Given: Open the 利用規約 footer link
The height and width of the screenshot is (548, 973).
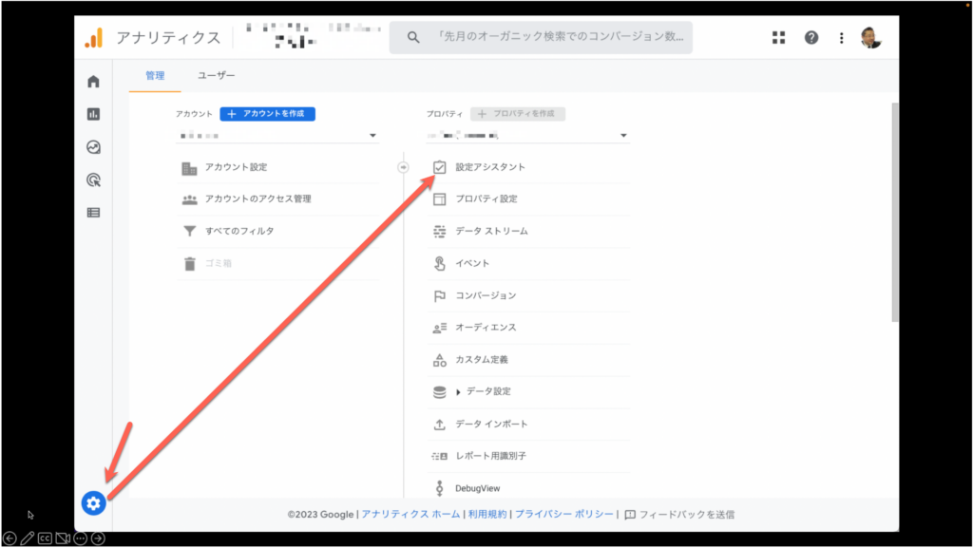Looking at the screenshot, I should pos(487,515).
